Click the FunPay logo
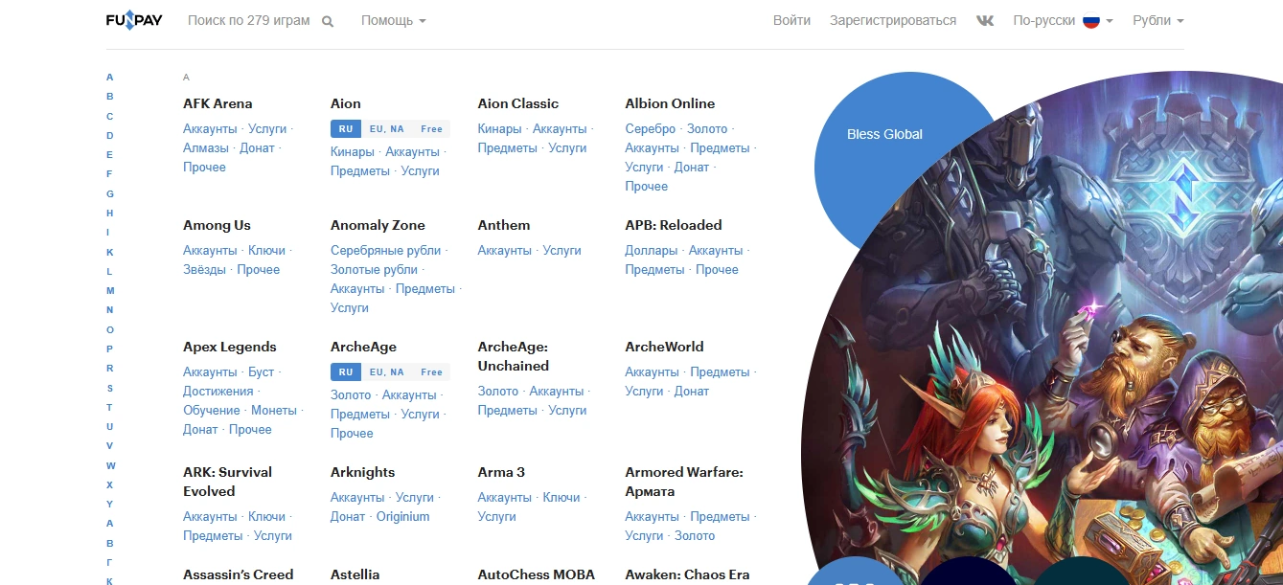Image resolution: width=1283 pixels, height=585 pixels. click(x=134, y=20)
